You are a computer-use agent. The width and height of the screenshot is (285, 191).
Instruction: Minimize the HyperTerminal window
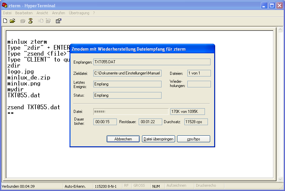(264, 6)
